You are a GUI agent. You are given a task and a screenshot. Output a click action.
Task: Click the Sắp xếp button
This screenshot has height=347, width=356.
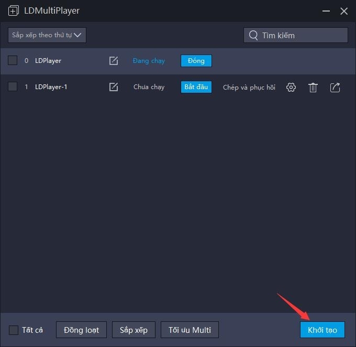pos(133,330)
